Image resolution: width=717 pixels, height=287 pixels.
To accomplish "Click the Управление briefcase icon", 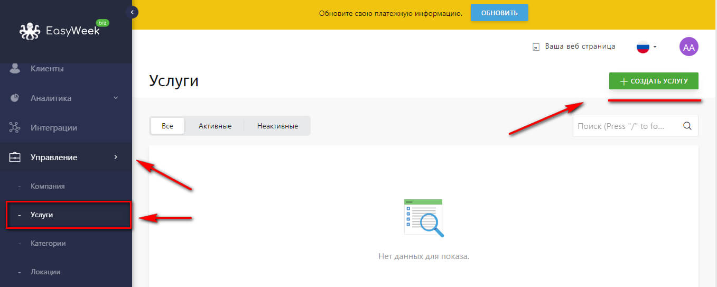I will click(x=15, y=158).
